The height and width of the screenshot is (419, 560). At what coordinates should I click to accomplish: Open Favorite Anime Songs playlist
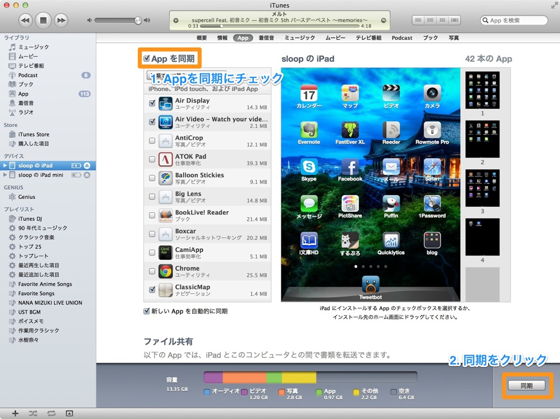45,284
